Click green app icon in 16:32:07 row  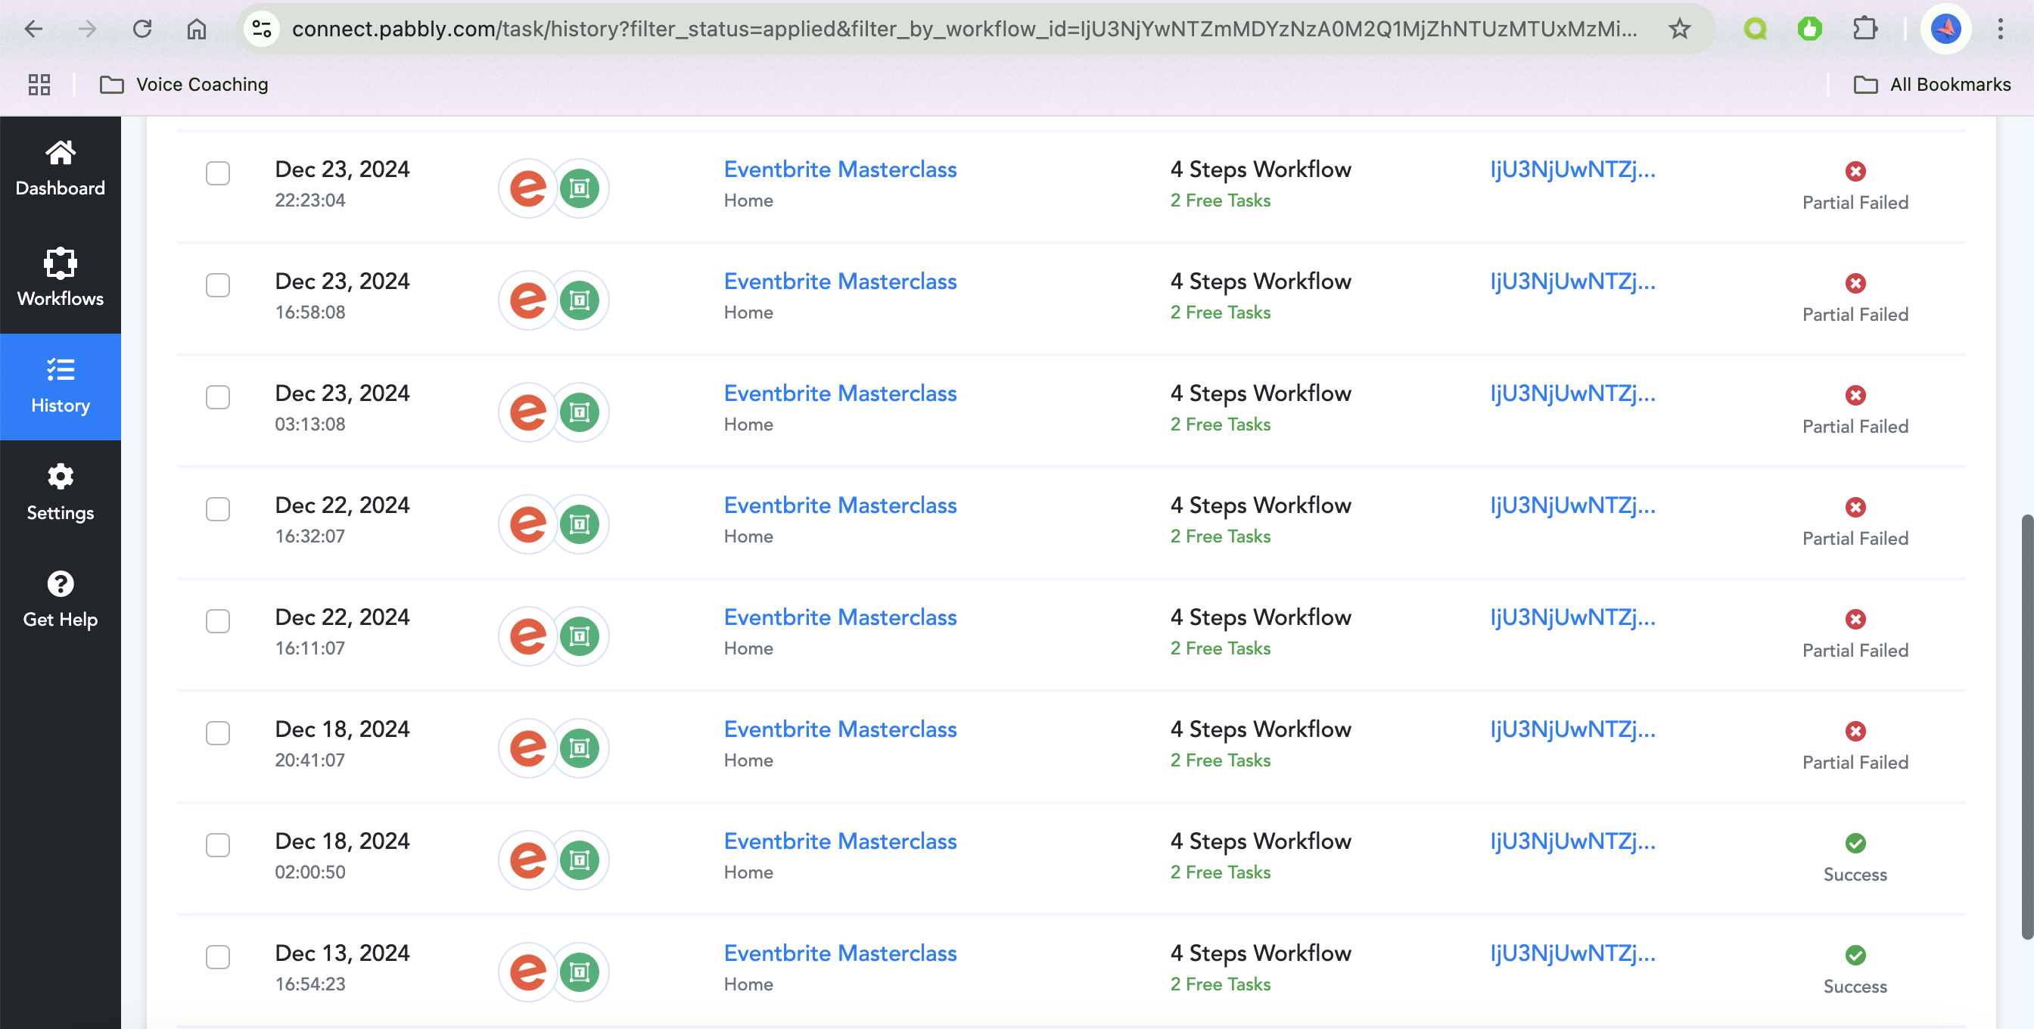point(580,524)
